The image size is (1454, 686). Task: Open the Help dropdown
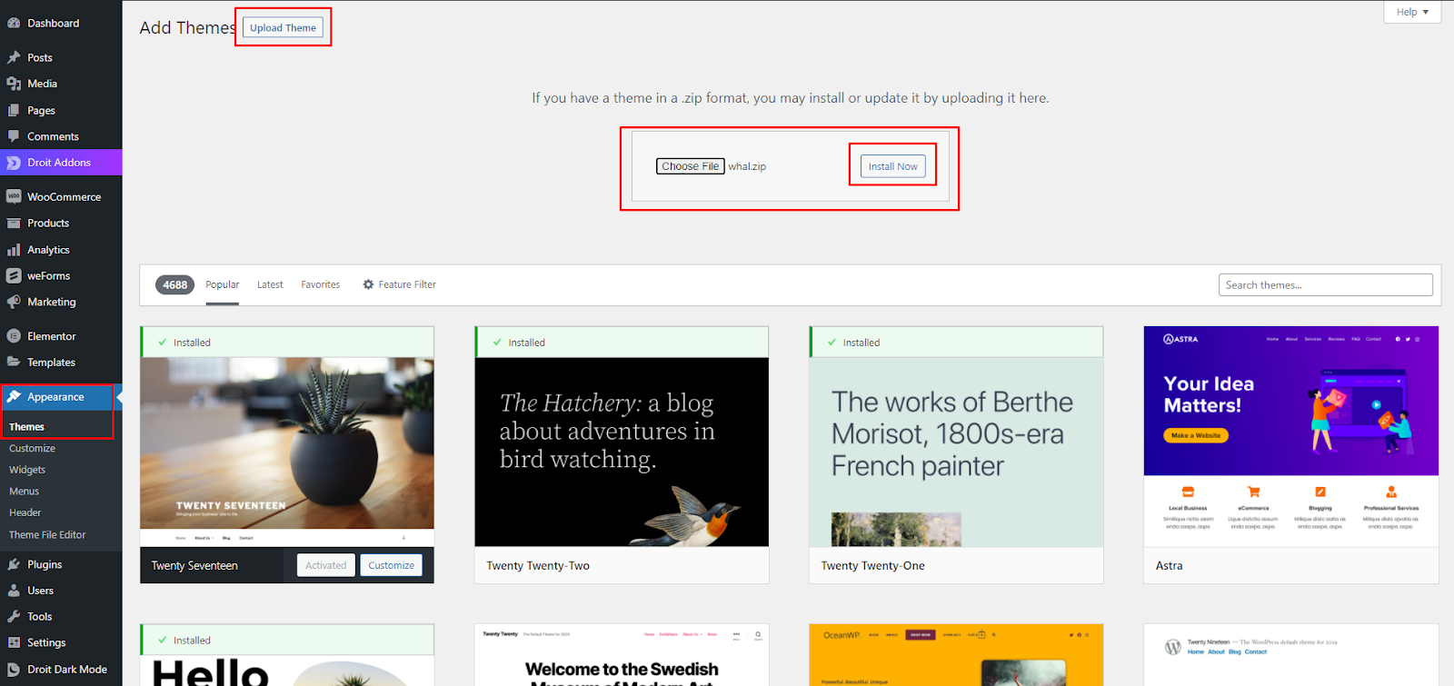[x=1412, y=12]
